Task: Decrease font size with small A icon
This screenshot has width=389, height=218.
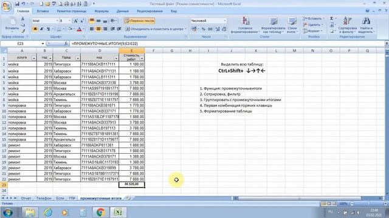Action: pyautogui.click(x=81, y=21)
